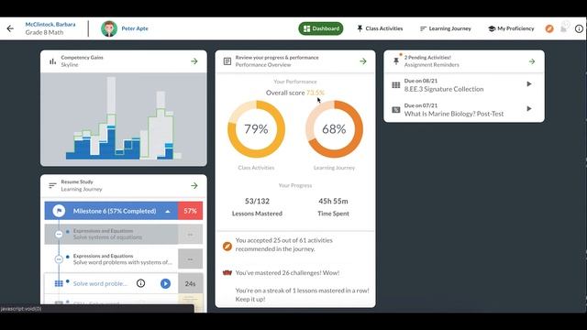Viewport: 587px width, 330px height.
Task: Click assessment icon beside Marine Biology Post-Test
Action: (395, 110)
